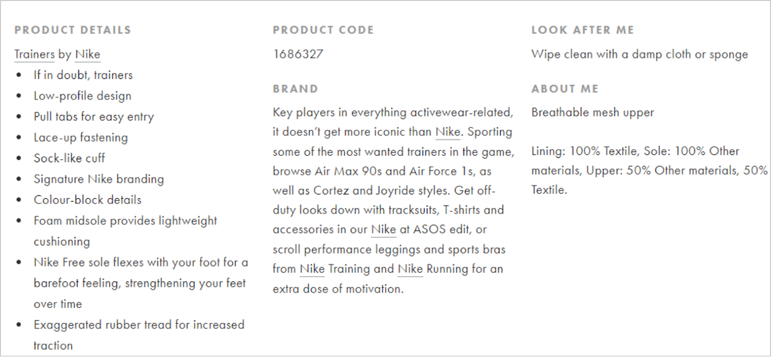The image size is (771, 357).
Task: Select the product code 1686327
Action: [x=298, y=54]
